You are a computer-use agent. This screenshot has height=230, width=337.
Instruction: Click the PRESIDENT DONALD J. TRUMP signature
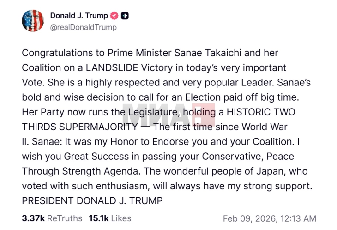tap(92, 201)
